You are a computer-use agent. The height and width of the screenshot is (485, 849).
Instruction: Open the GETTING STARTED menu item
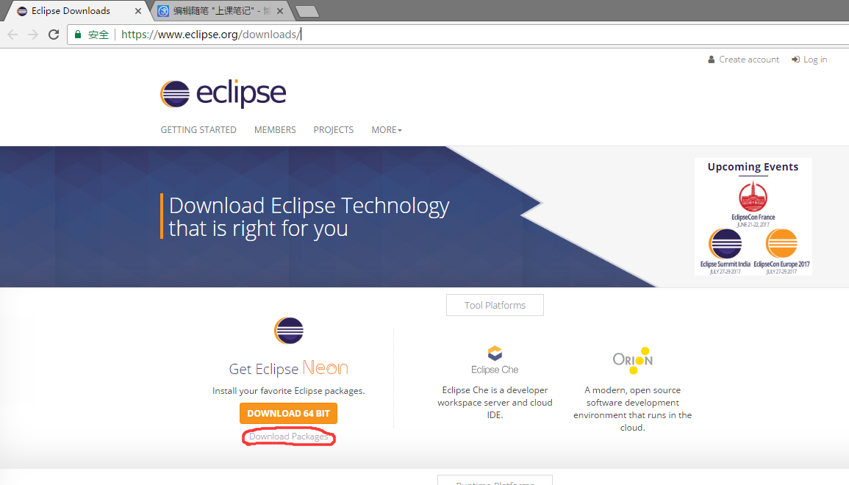pos(198,130)
